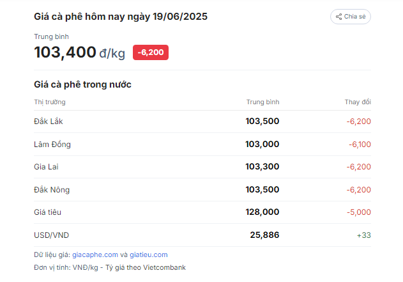403x282 pixels.
Task: Click the 128,000 pepper price value
Action: pyautogui.click(x=262, y=212)
